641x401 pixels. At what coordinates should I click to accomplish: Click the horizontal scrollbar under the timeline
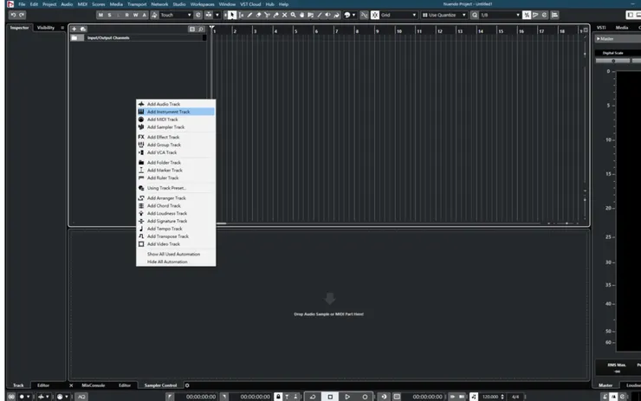[x=379, y=223]
